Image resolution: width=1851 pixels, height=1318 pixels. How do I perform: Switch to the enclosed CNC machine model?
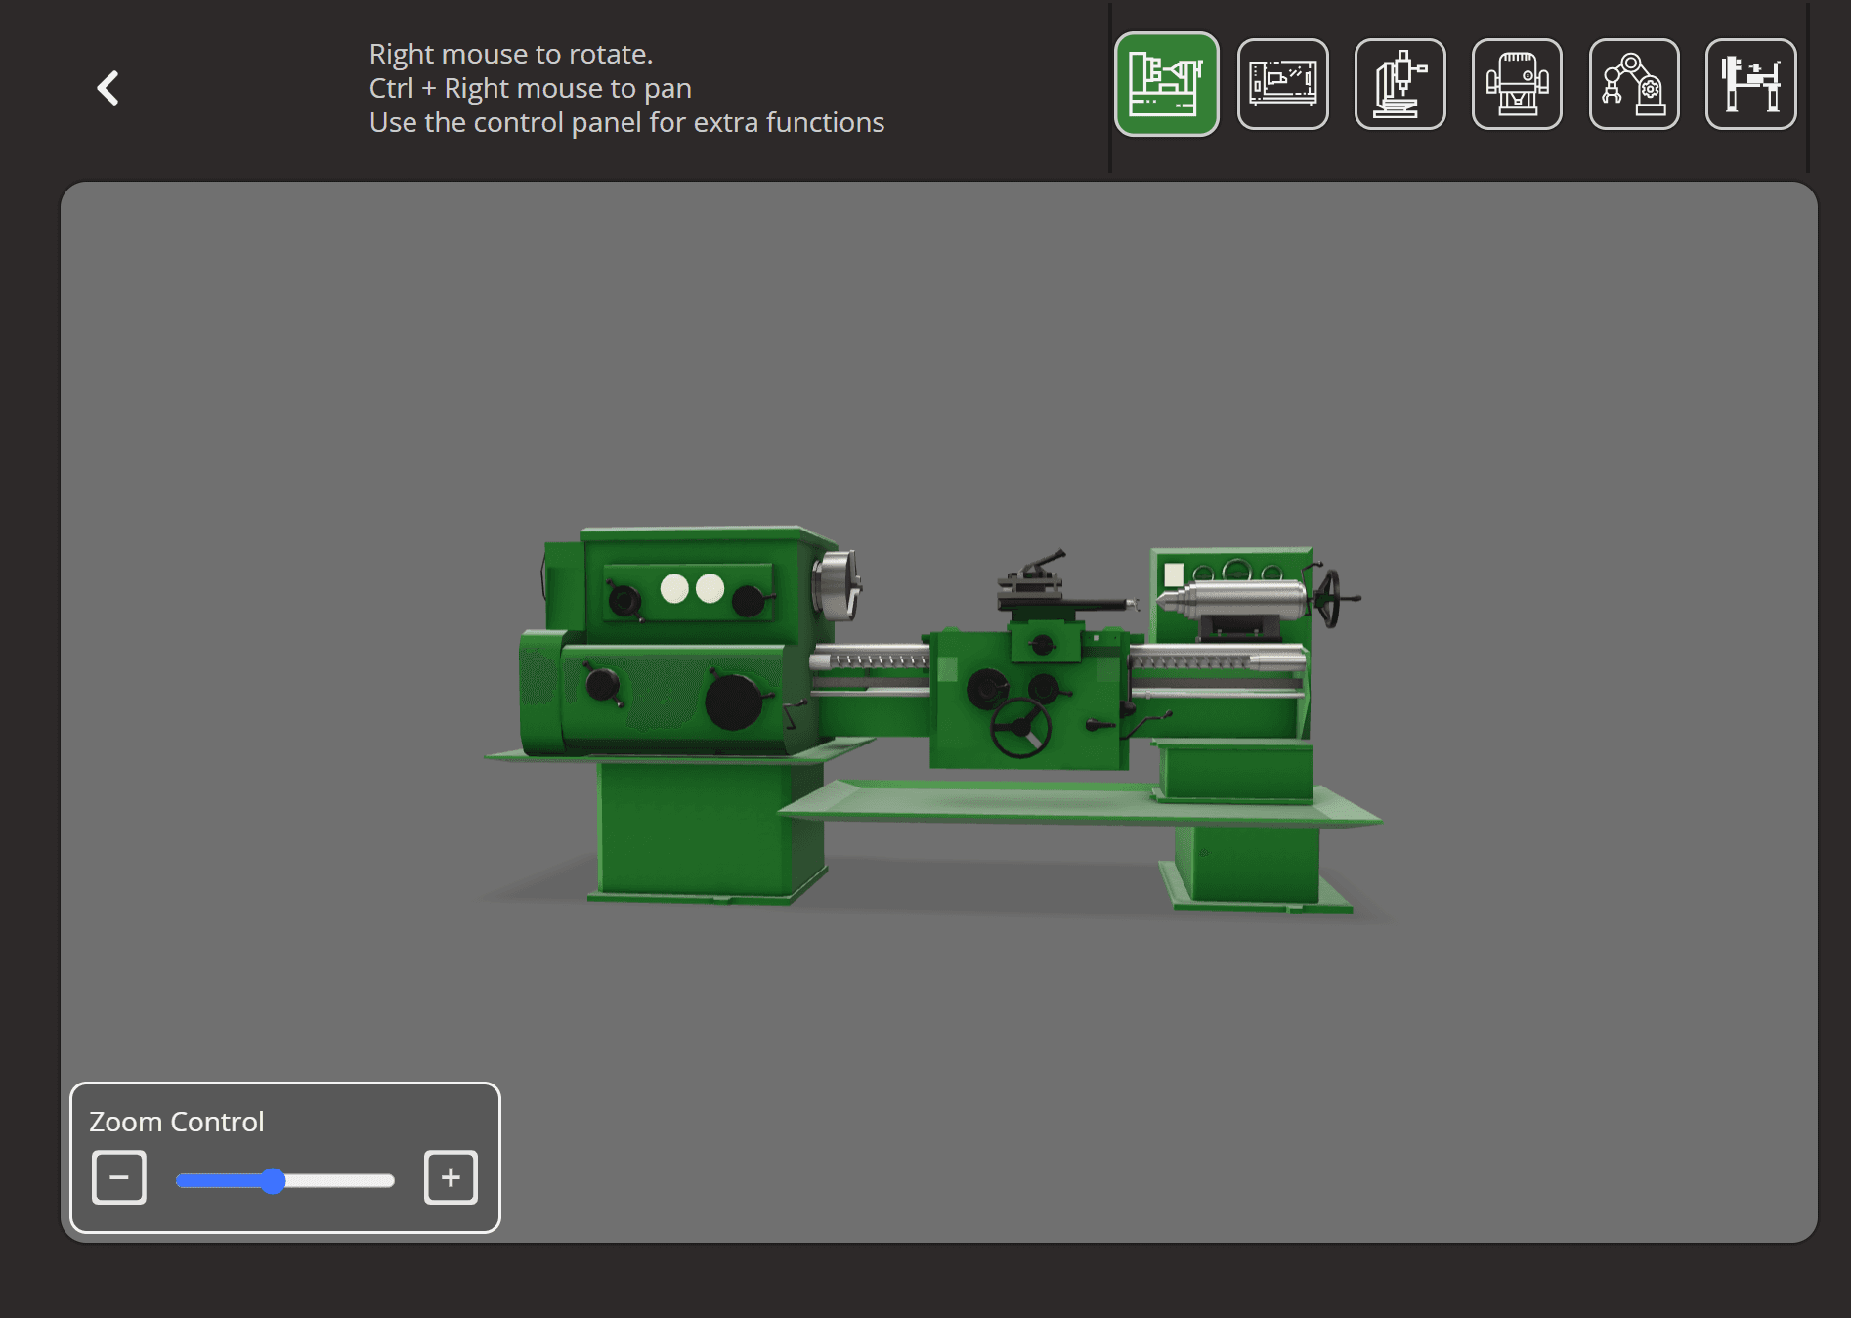[1283, 84]
